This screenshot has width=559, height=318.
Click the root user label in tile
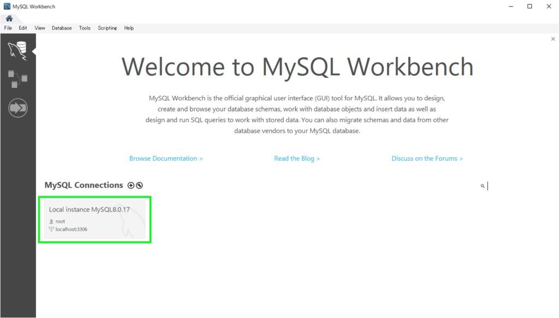(x=60, y=221)
